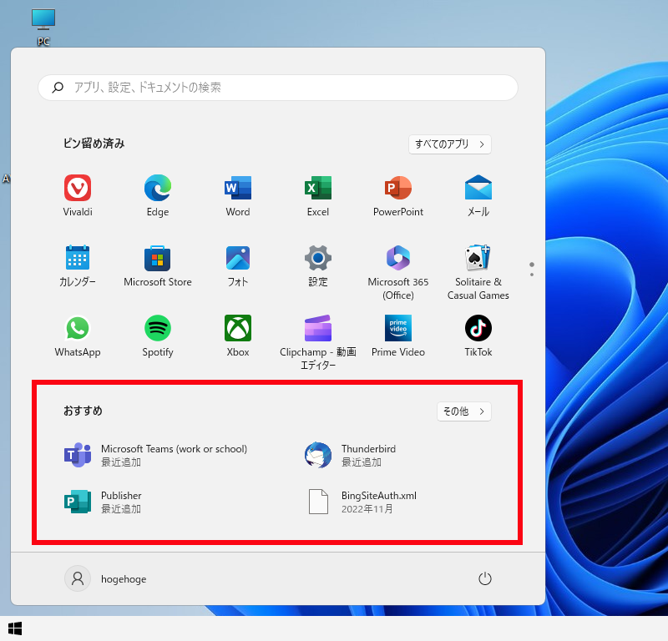Open the Vivaldi browser app
The width and height of the screenshot is (668, 641).
(x=78, y=195)
